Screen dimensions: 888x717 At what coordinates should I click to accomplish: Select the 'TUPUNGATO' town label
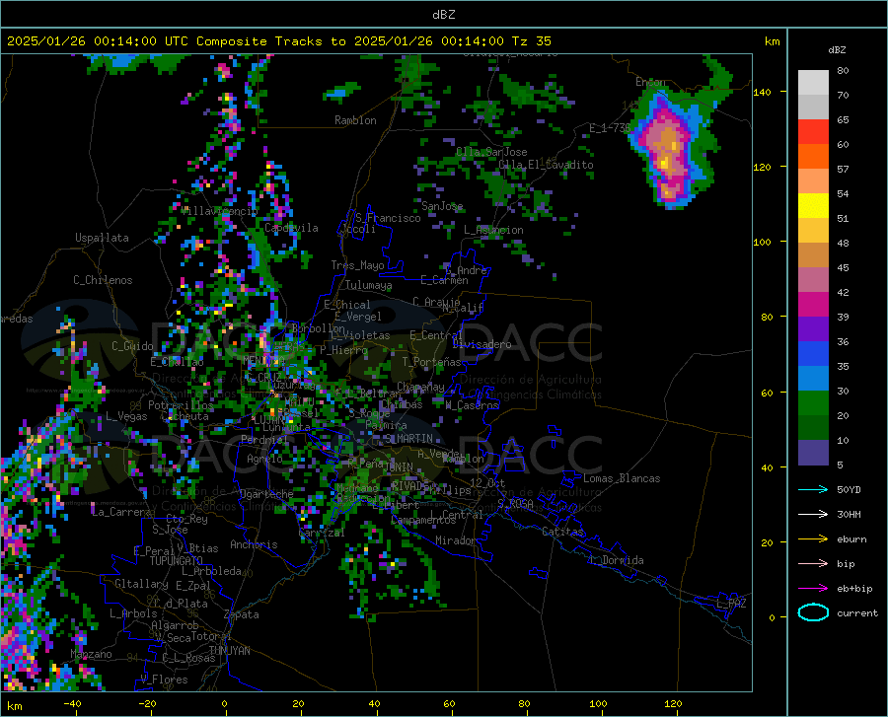click(x=177, y=561)
